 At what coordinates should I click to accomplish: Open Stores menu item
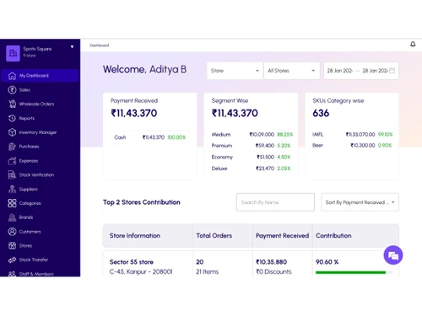click(x=40, y=246)
